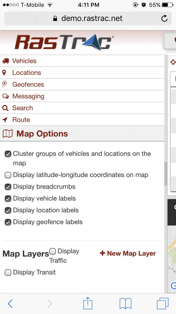Click the New Map Layer link
176x314 pixels.
click(128, 253)
